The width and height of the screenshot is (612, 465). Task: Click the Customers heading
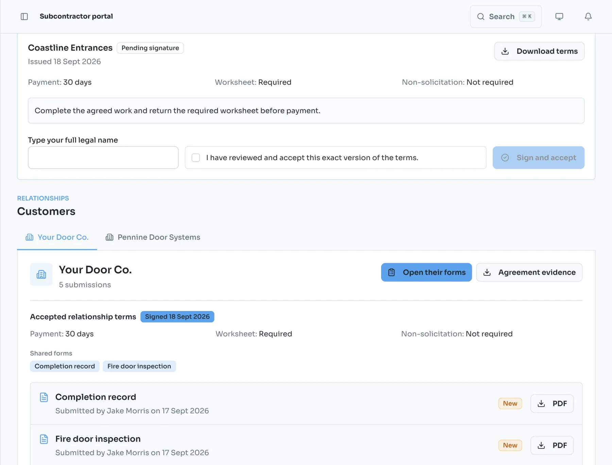(46, 211)
